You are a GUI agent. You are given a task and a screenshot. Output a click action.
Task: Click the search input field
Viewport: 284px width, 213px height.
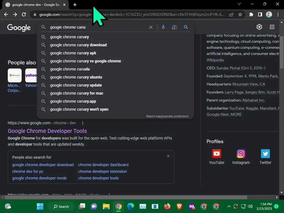(98, 27)
